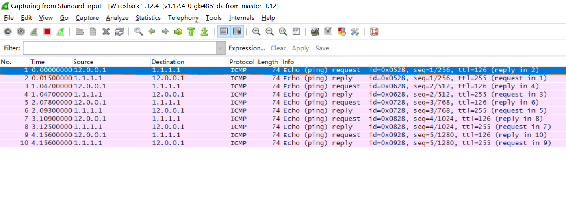Select packet 6 at time 2.09300000

283,110
